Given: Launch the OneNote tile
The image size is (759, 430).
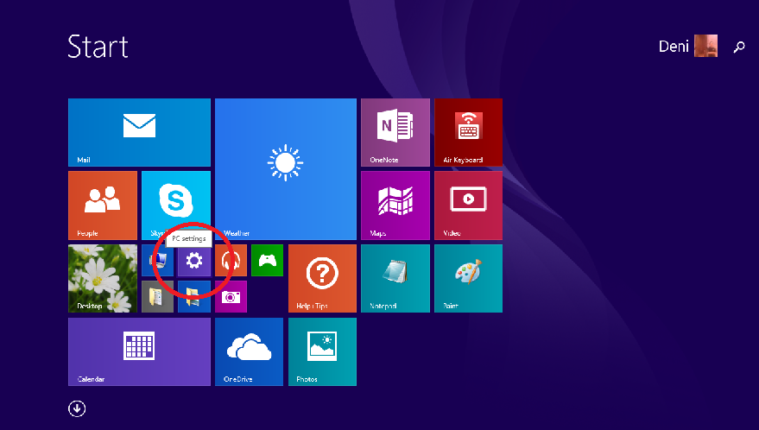Looking at the screenshot, I should coord(395,132).
